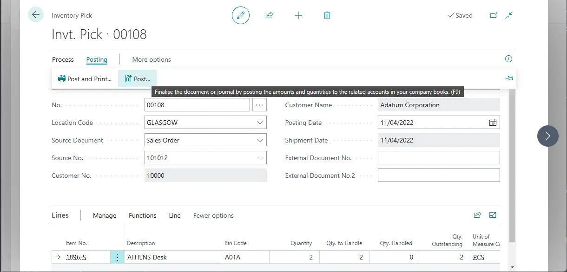Viewport: 567px width, 272px height.
Task: Click the Post... action
Action: (138, 79)
